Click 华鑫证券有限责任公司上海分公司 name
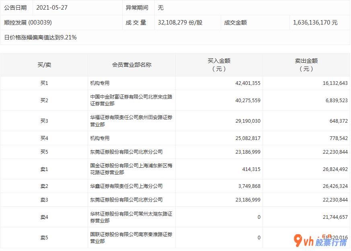351x251 pixels. click(x=126, y=186)
